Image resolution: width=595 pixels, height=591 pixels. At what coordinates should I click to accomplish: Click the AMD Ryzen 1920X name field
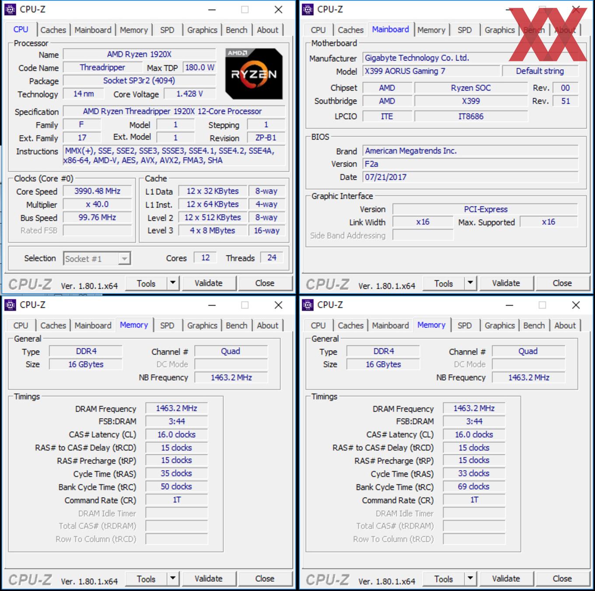(x=140, y=54)
